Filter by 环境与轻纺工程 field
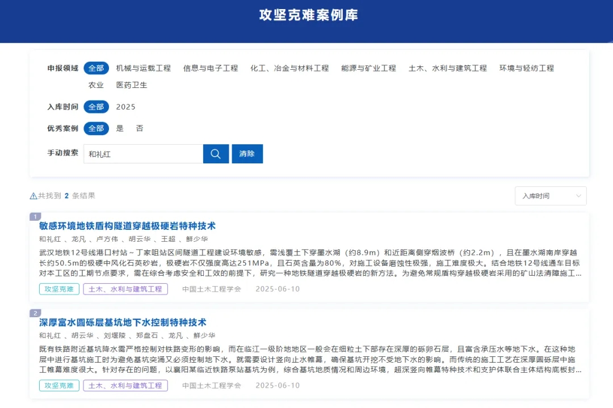 526,68
